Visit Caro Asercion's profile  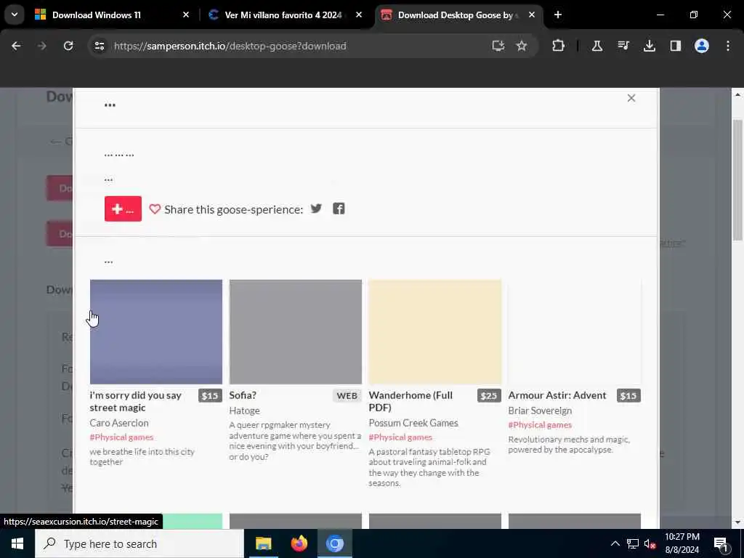119,423
